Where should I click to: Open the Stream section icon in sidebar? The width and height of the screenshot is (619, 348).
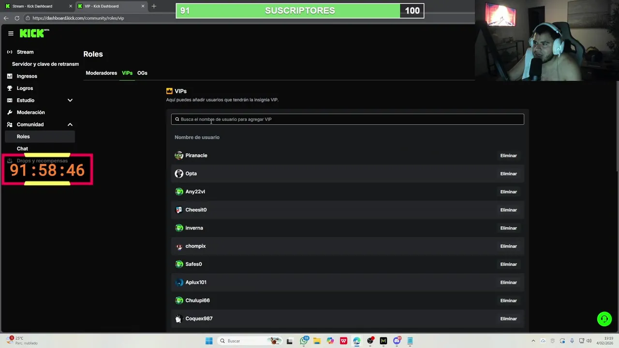click(10, 52)
